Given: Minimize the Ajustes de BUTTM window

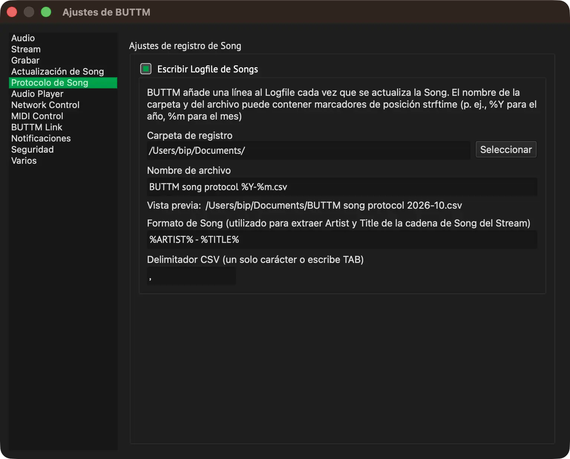Looking at the screenshot, I should click(x=29, y=12).
